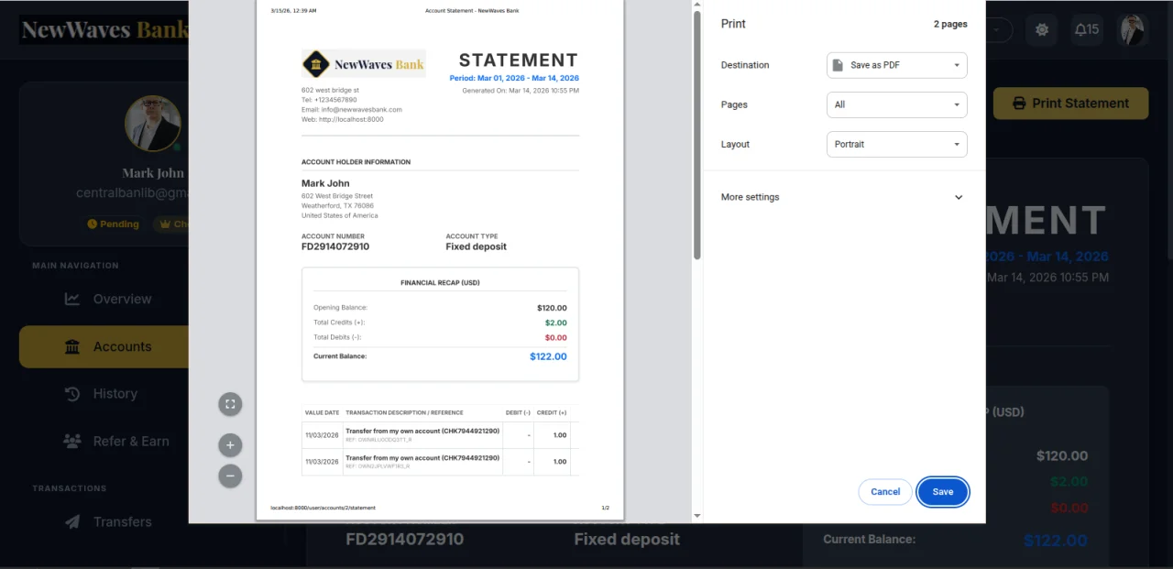
Task: Click the Accounts bank icon
Action: pyautogui.click(x=72, y=346)
